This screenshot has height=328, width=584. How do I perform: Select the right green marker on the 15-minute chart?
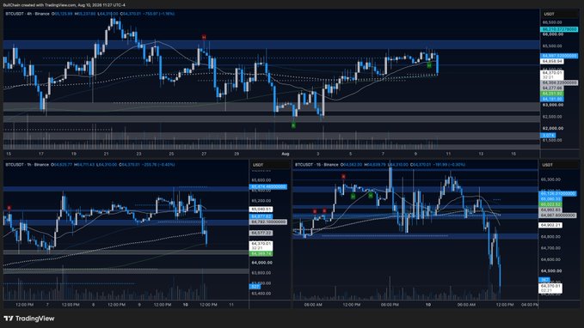click(x=370, y=195)
